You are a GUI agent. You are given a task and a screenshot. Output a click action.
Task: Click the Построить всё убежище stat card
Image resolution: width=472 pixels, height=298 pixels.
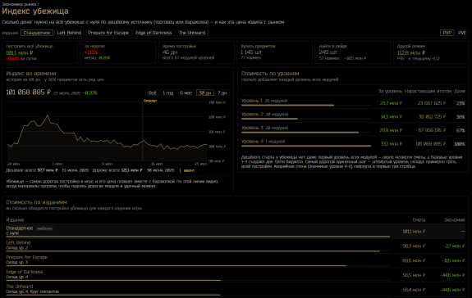tap(39, 52)
